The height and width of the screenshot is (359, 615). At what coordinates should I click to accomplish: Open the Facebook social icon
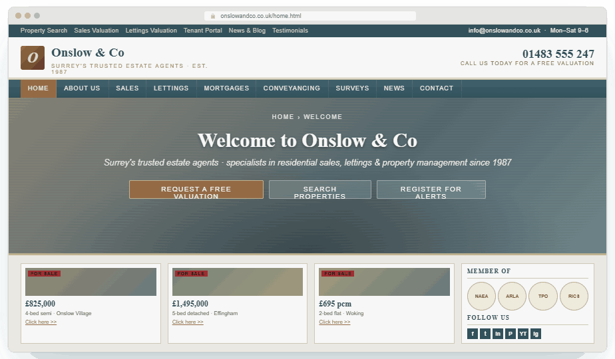click(x=473, y=334)
